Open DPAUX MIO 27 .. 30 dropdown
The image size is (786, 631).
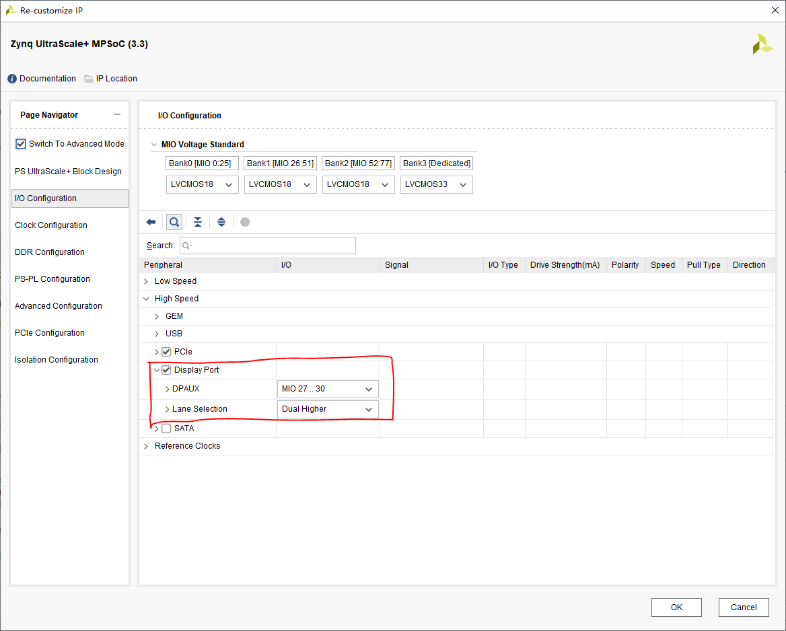pyautogui.click(x=328, y=389)
